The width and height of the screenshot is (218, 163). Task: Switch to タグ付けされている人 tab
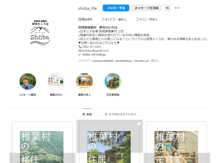coord(120,114)
